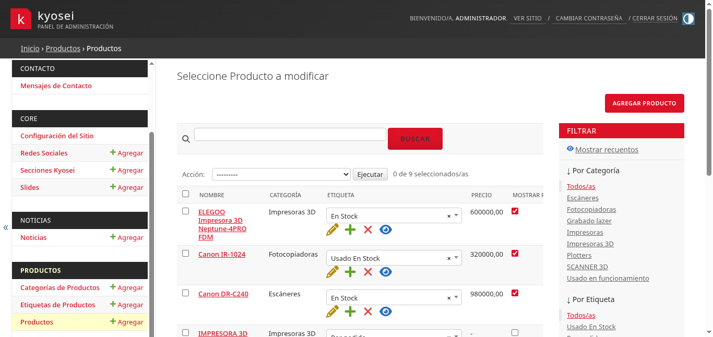Open the Usado En Stock dropdown for Canon IR-1024
Viewport: 713px width, 337px height.
tap(457, 257)
